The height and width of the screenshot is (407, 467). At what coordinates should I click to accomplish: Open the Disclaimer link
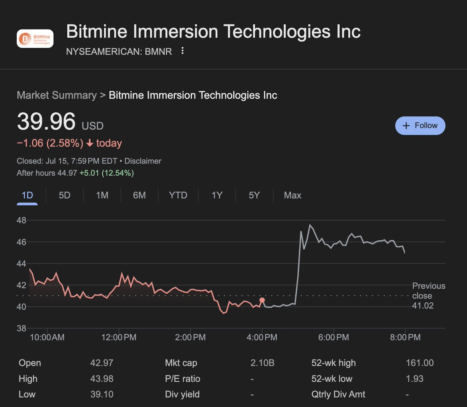(x=142, y=161)
